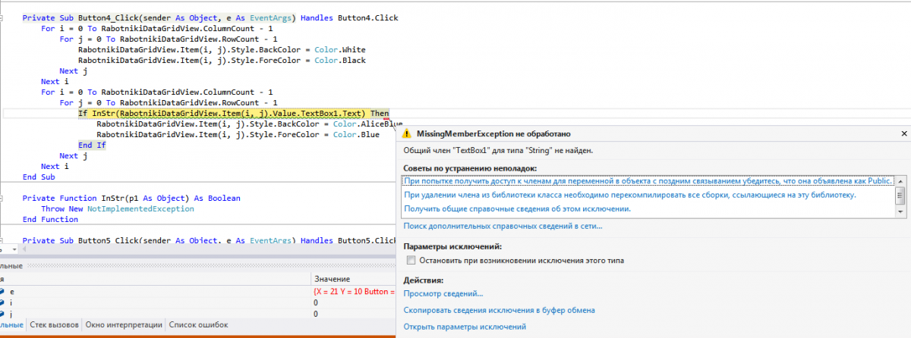Select the value 0 in row 'i'

[x=316, y=302]
